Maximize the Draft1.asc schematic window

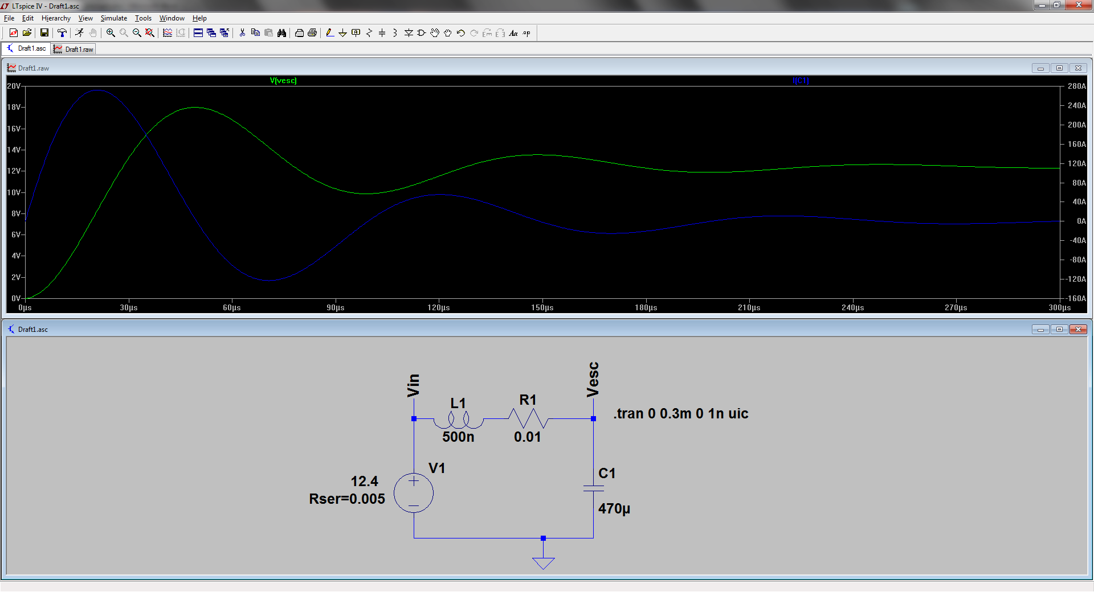[x=1059, y=329]
